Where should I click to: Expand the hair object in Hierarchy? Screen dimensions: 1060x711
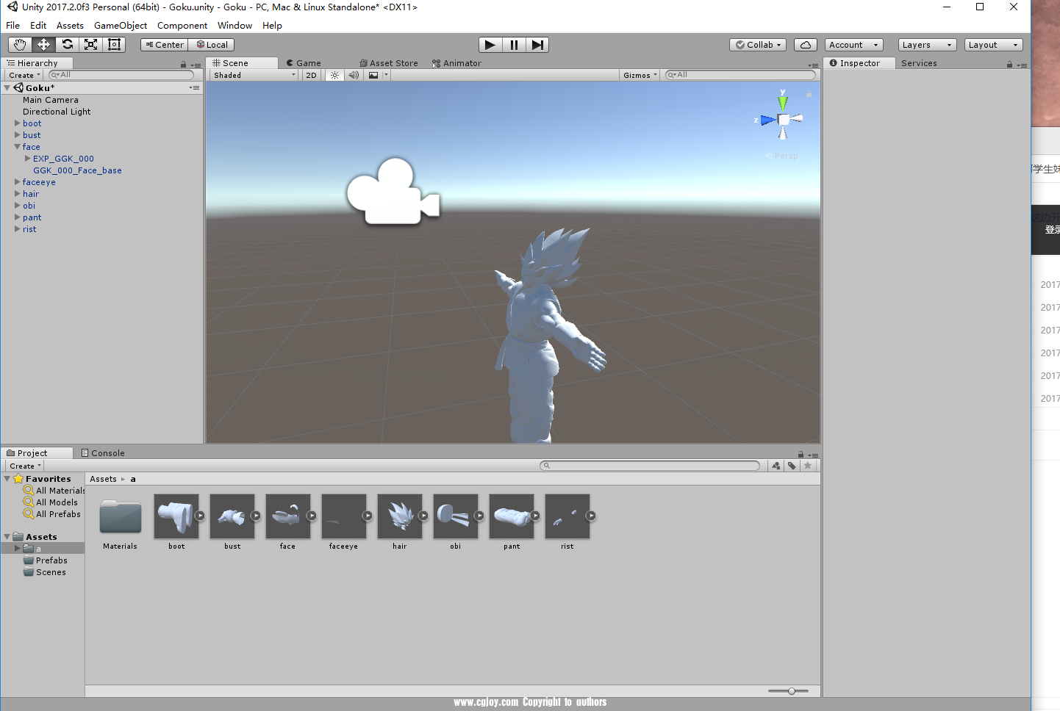18,194
